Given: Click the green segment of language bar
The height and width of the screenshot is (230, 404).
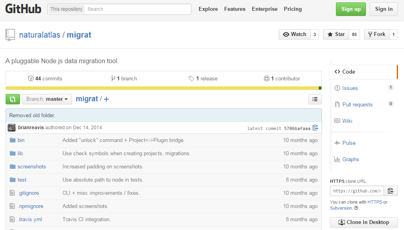Looking at the screenshot, I should pos(320,88).
